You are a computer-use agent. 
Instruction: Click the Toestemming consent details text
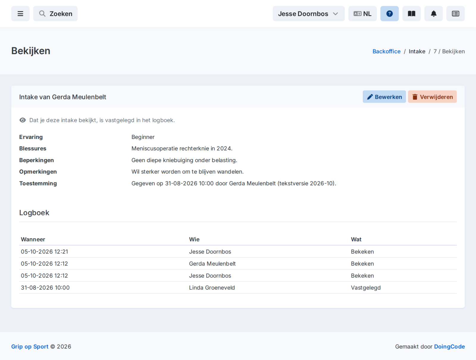(234, 184)
